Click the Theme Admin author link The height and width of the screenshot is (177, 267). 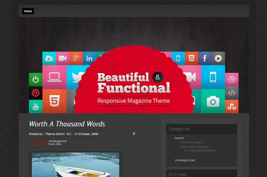[x=54, y=134]
